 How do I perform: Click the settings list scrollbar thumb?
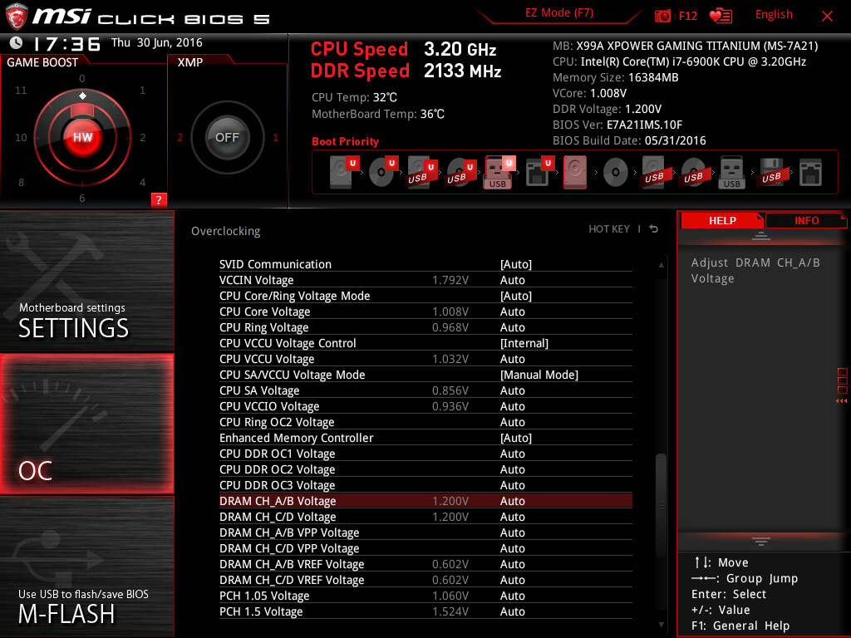(x=661, y=505)
